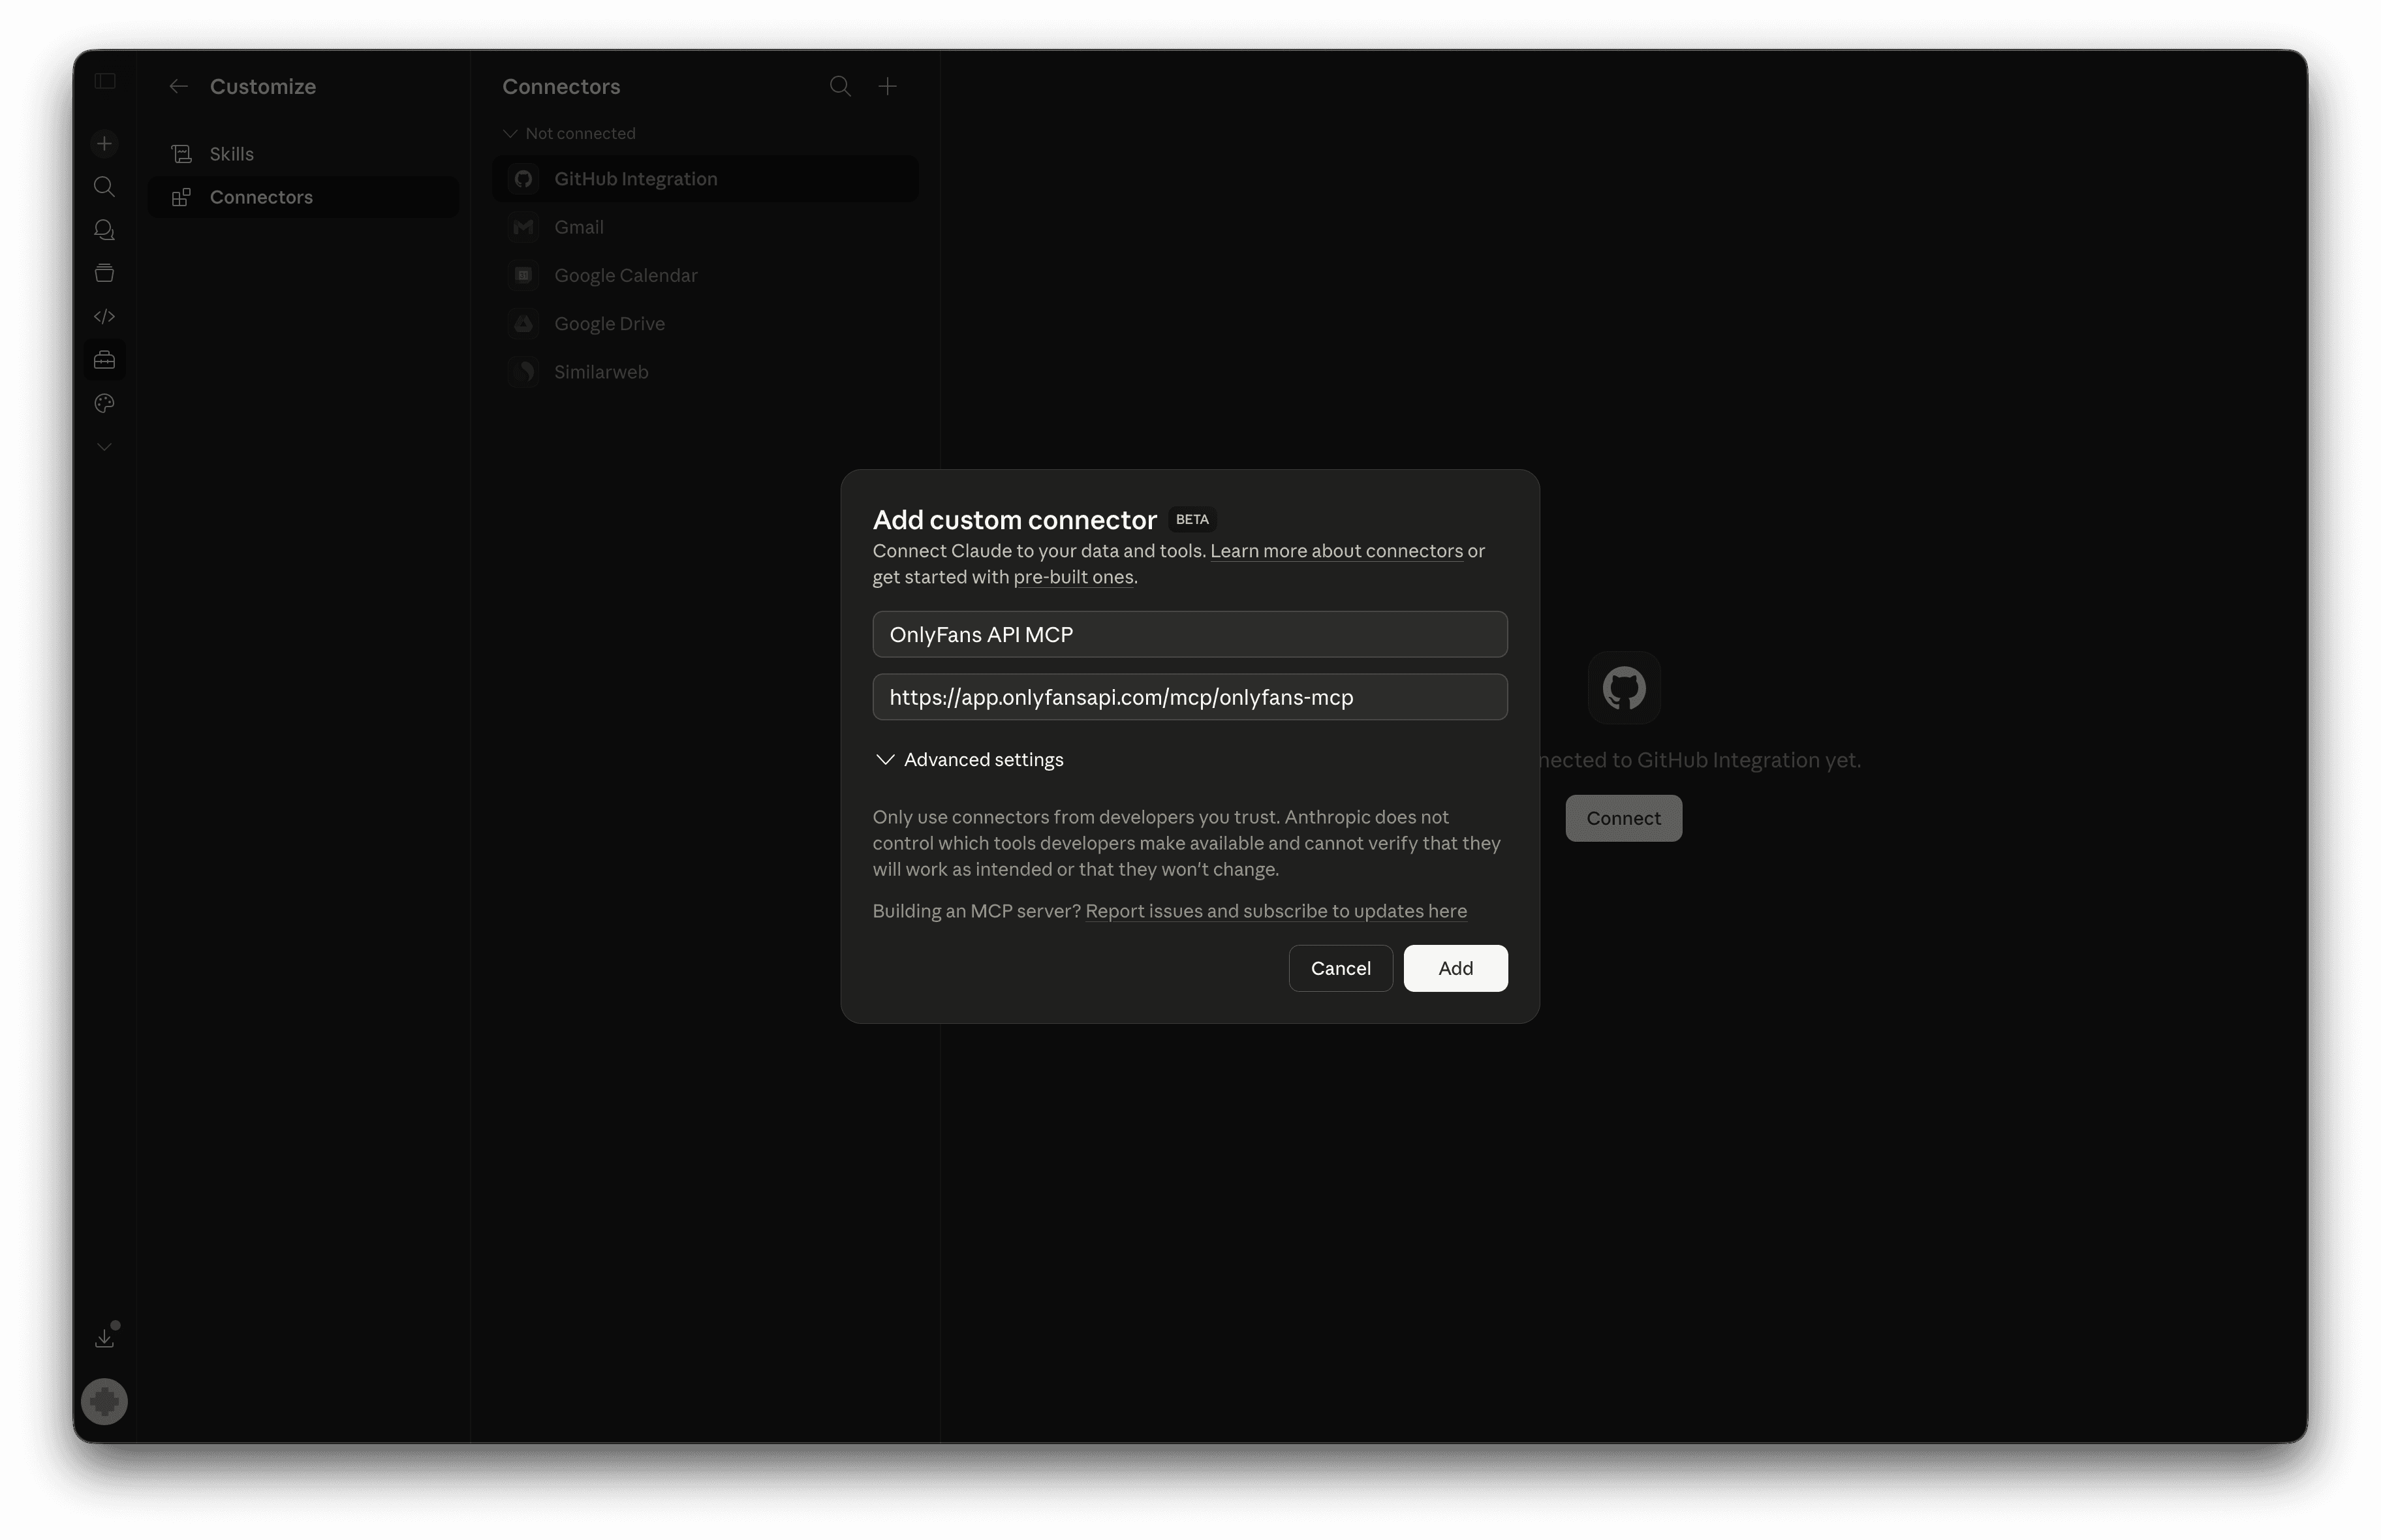Click Add to create connector
Viewport: 2381px width, 1540px height.
point(1455,968)
